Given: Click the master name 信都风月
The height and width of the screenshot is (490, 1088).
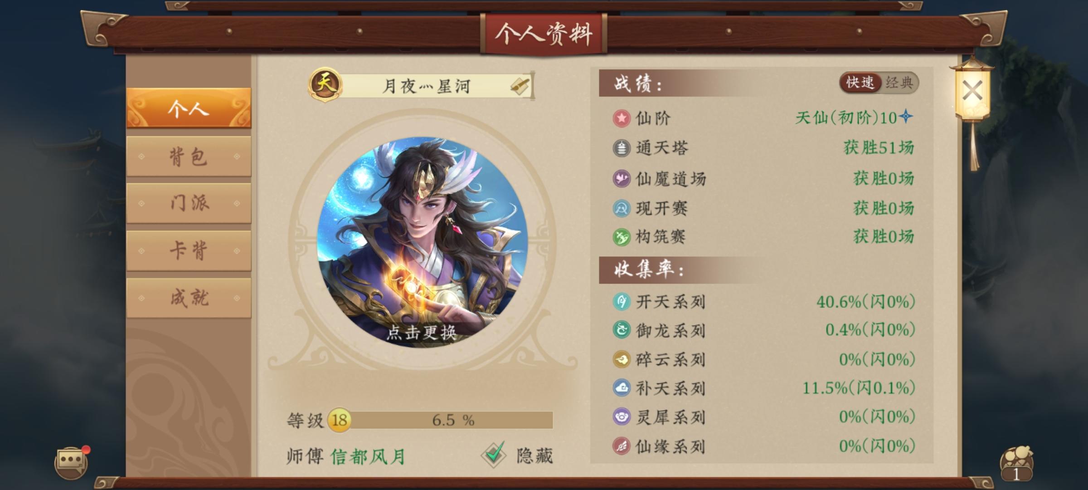Looking at the screenshot, I should pyautogui.click(x=368, y=456).
